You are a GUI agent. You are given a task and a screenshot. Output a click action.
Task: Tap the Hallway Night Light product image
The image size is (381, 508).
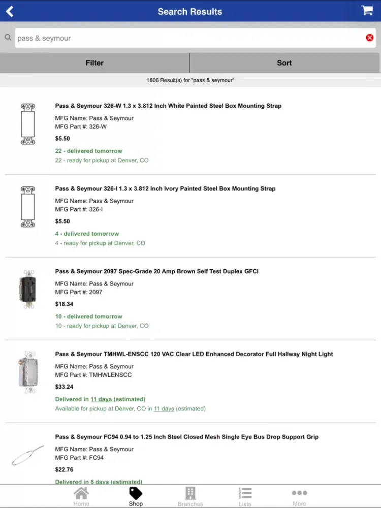(27, 372)
